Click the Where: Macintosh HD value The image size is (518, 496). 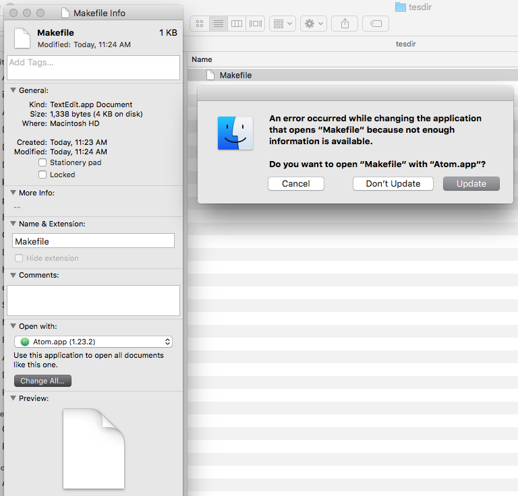75,123
